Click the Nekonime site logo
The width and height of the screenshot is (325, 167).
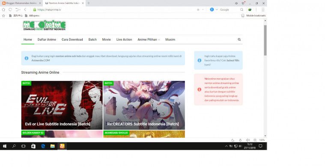(x=44, y=26)
